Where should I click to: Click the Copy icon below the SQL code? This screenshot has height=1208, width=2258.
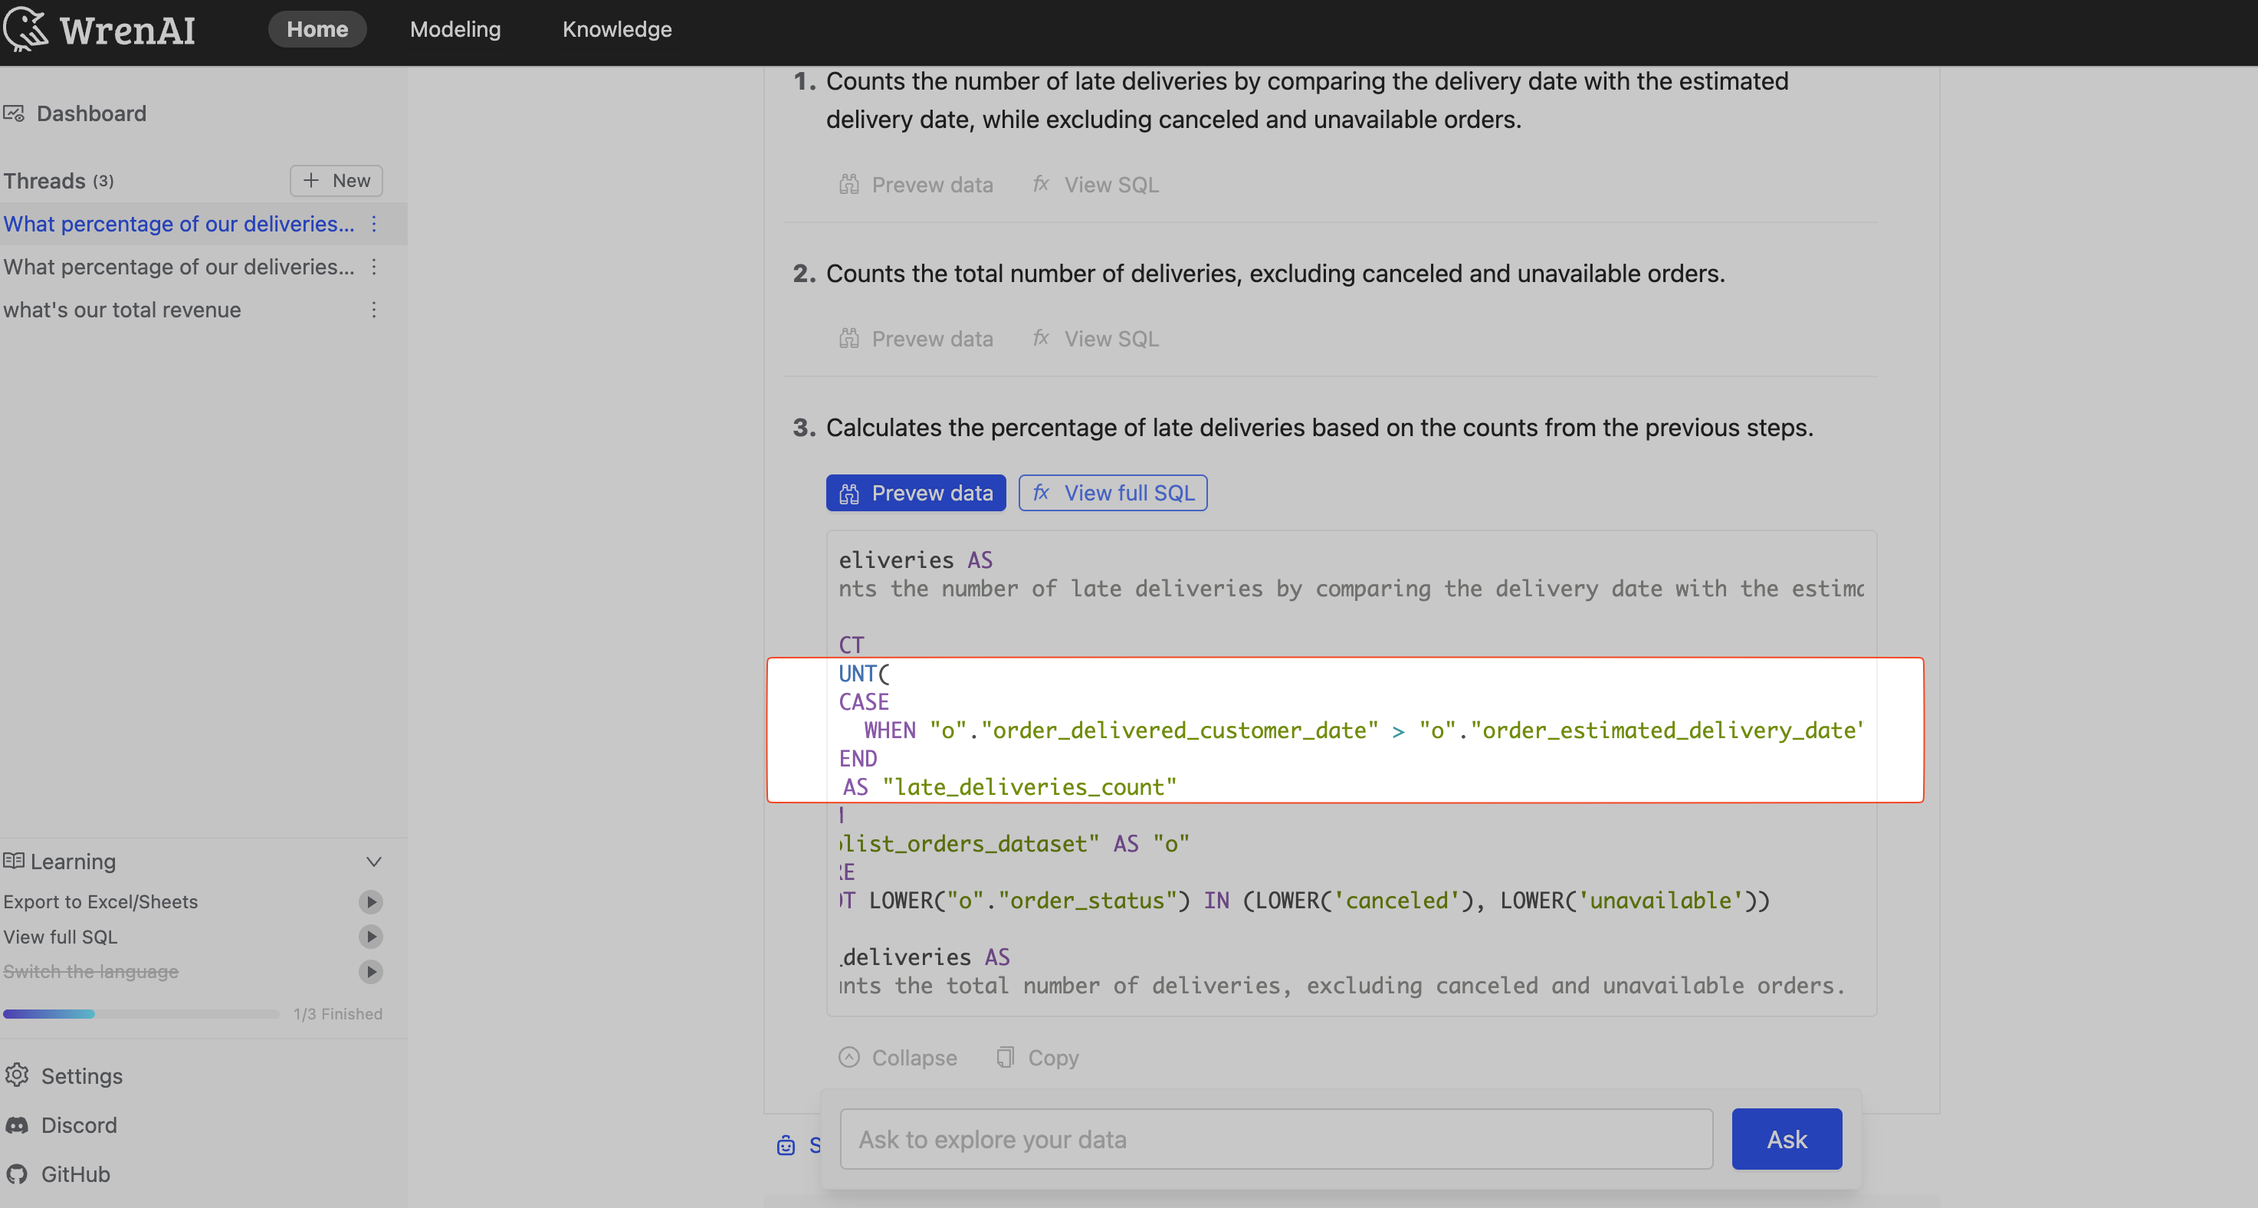click(1005, 1057)
